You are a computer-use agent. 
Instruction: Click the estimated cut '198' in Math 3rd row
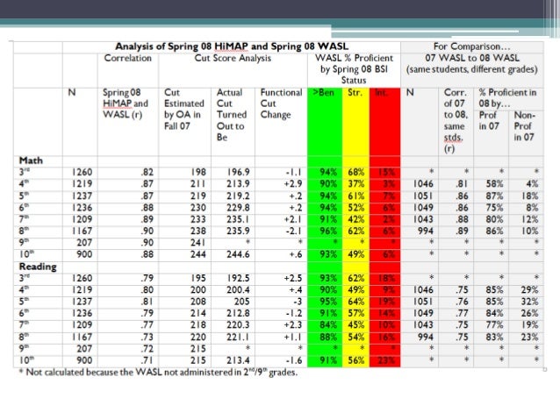coord(198,173)
